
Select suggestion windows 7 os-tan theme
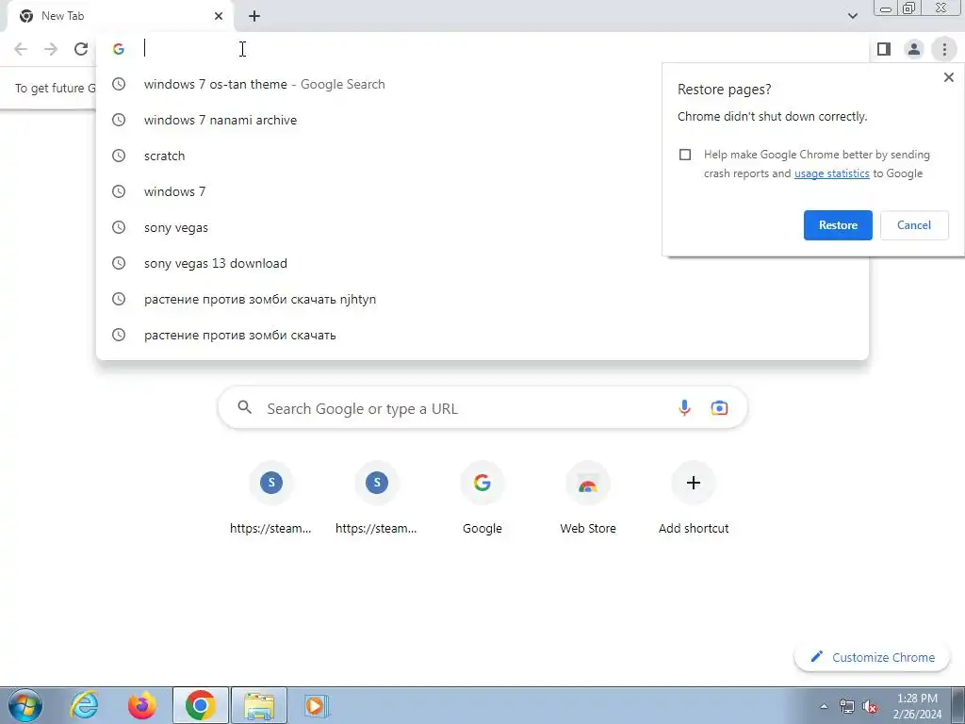click(x=482, y=84)
